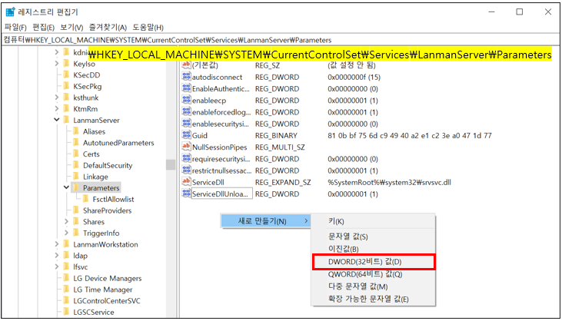The width and height of the screenshot is (562, 321).
Task: Click the Aliases folder icon
Action: point(76,131)
